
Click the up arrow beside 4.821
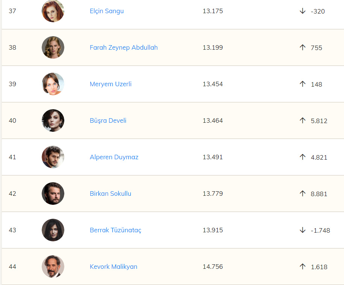[303, 157]
